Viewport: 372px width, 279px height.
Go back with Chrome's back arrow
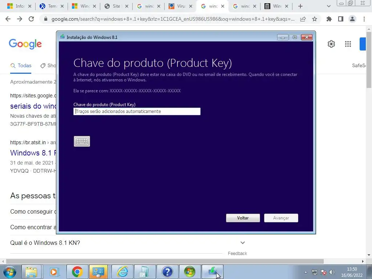pos(8,19)
